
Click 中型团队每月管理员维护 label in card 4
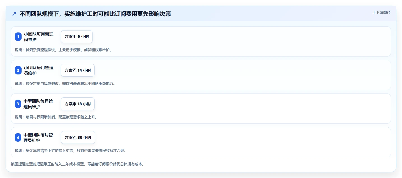(x=38, y=137)
